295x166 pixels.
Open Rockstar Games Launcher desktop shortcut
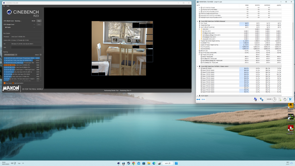[x=291, y=107]
